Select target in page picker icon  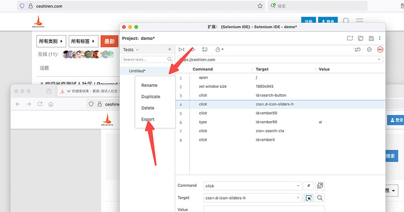pyautogui.click(x=309, y=198)
